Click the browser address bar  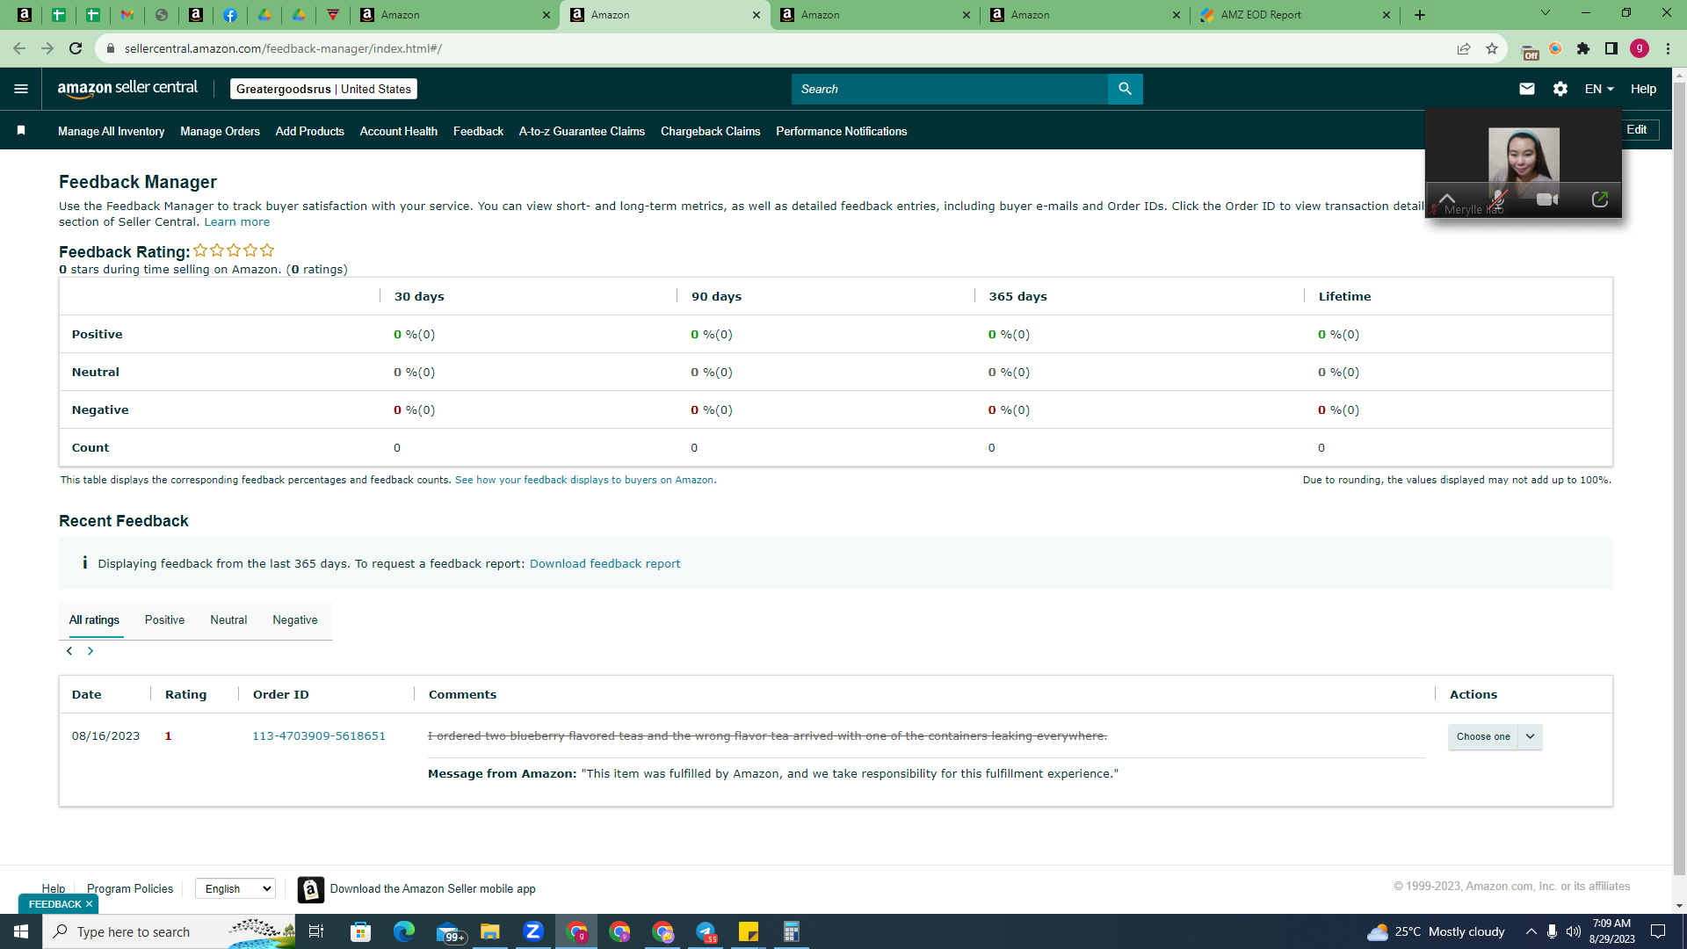pyautogui.click(x=773, y=48)
